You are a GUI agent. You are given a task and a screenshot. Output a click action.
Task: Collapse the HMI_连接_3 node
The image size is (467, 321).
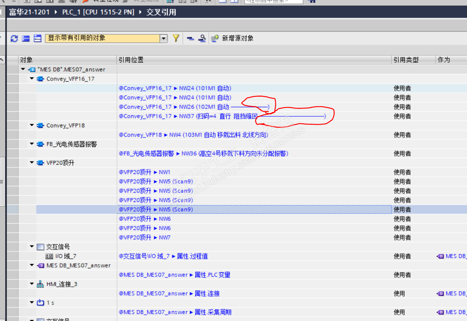32,284
